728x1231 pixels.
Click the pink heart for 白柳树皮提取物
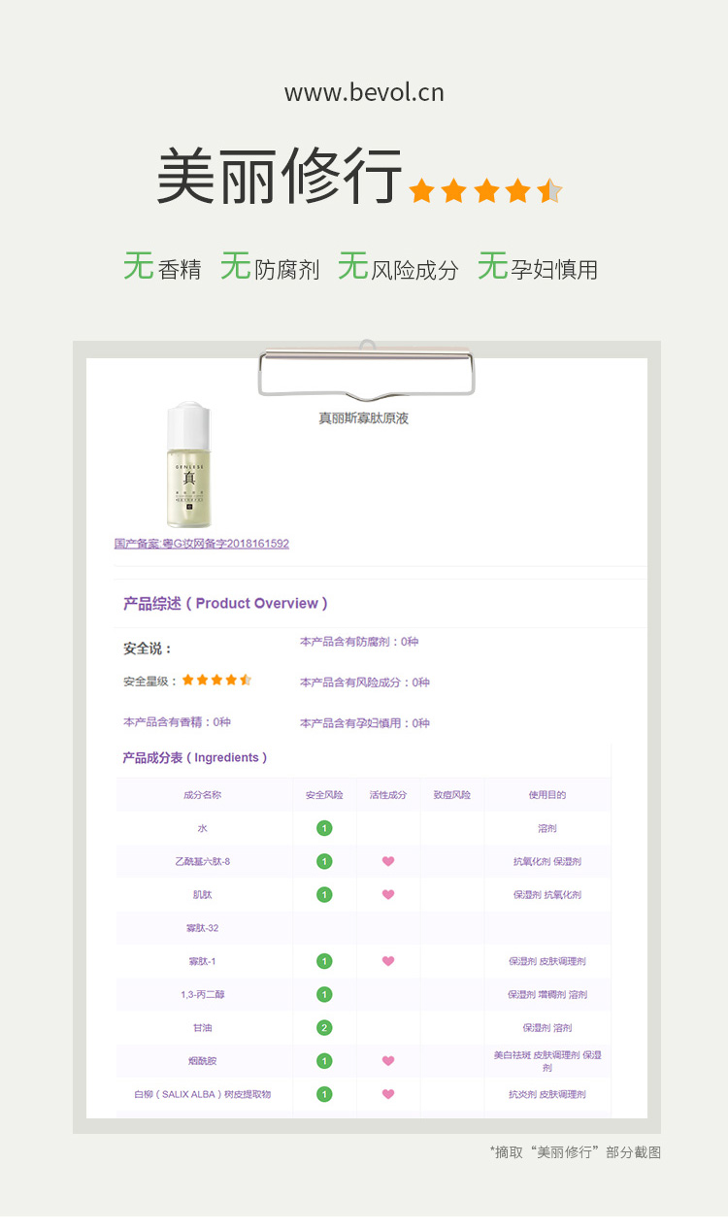click(x=388, y=1094)
